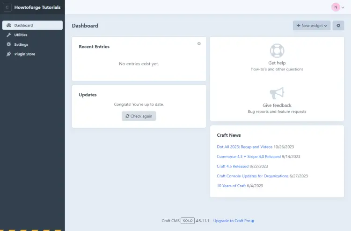351x231 pixels.
Task: Click the Settings gear icon in sidebar
Action: click(x=9, y=44)
